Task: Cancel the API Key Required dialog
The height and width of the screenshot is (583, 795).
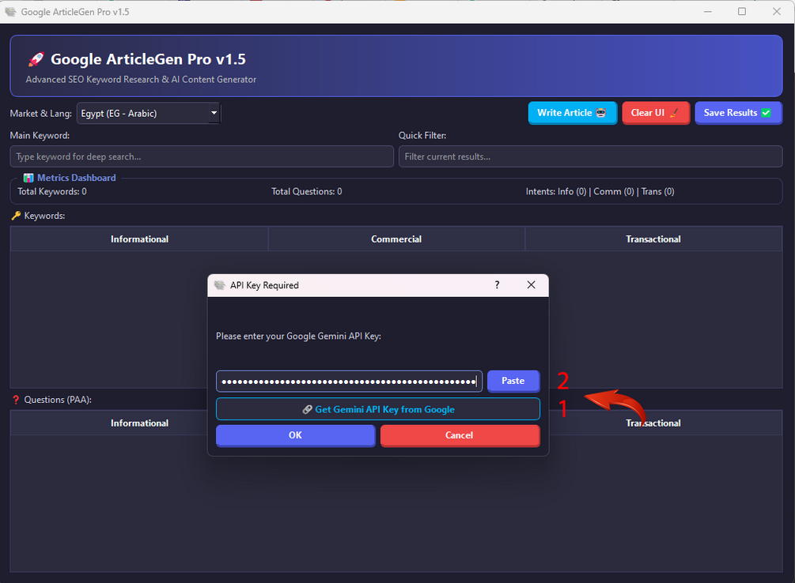Action: tap(460, 435)
